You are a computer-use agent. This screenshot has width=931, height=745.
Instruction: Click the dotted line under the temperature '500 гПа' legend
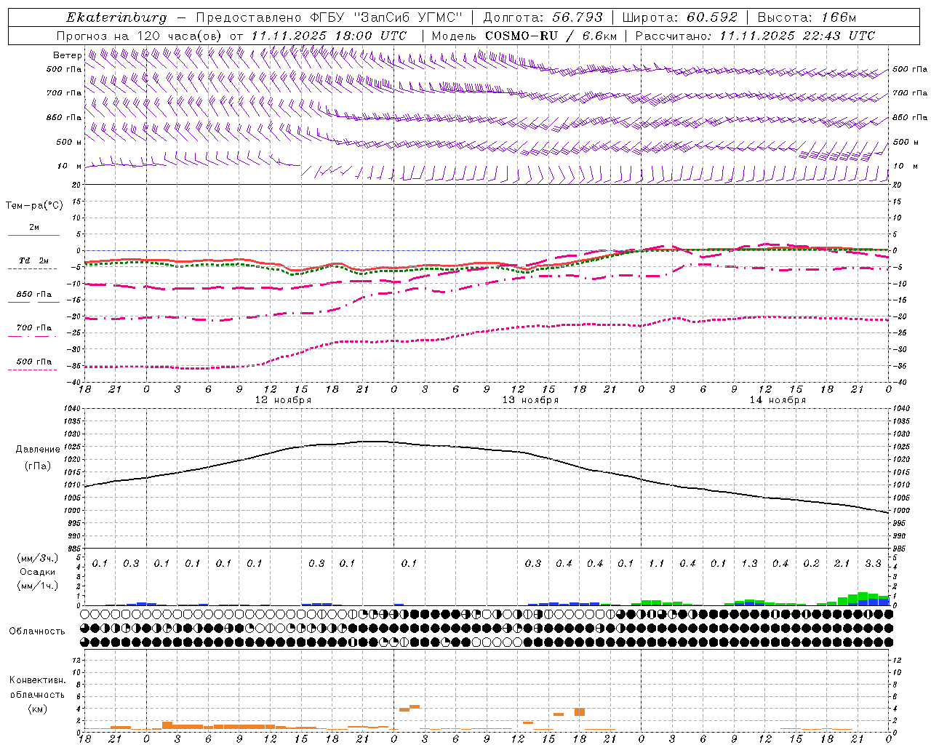tap(32, 370)
